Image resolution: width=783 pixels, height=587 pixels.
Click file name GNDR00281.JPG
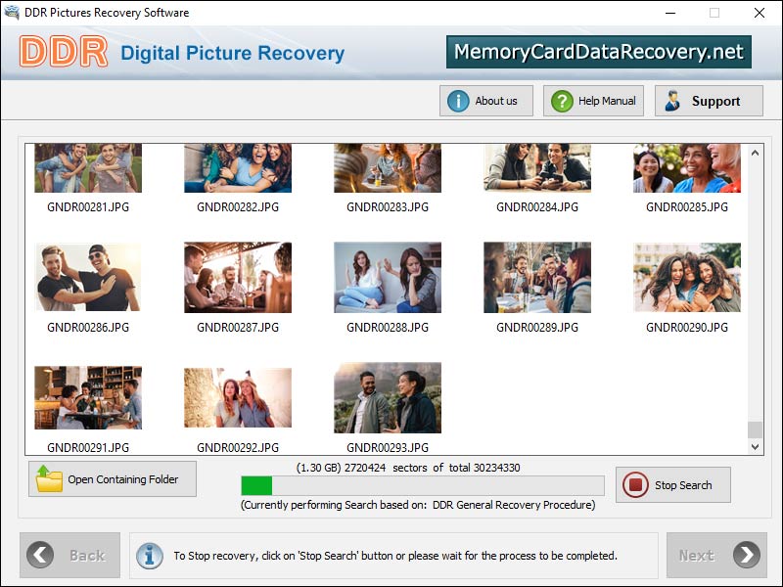(x=88, y=206)
